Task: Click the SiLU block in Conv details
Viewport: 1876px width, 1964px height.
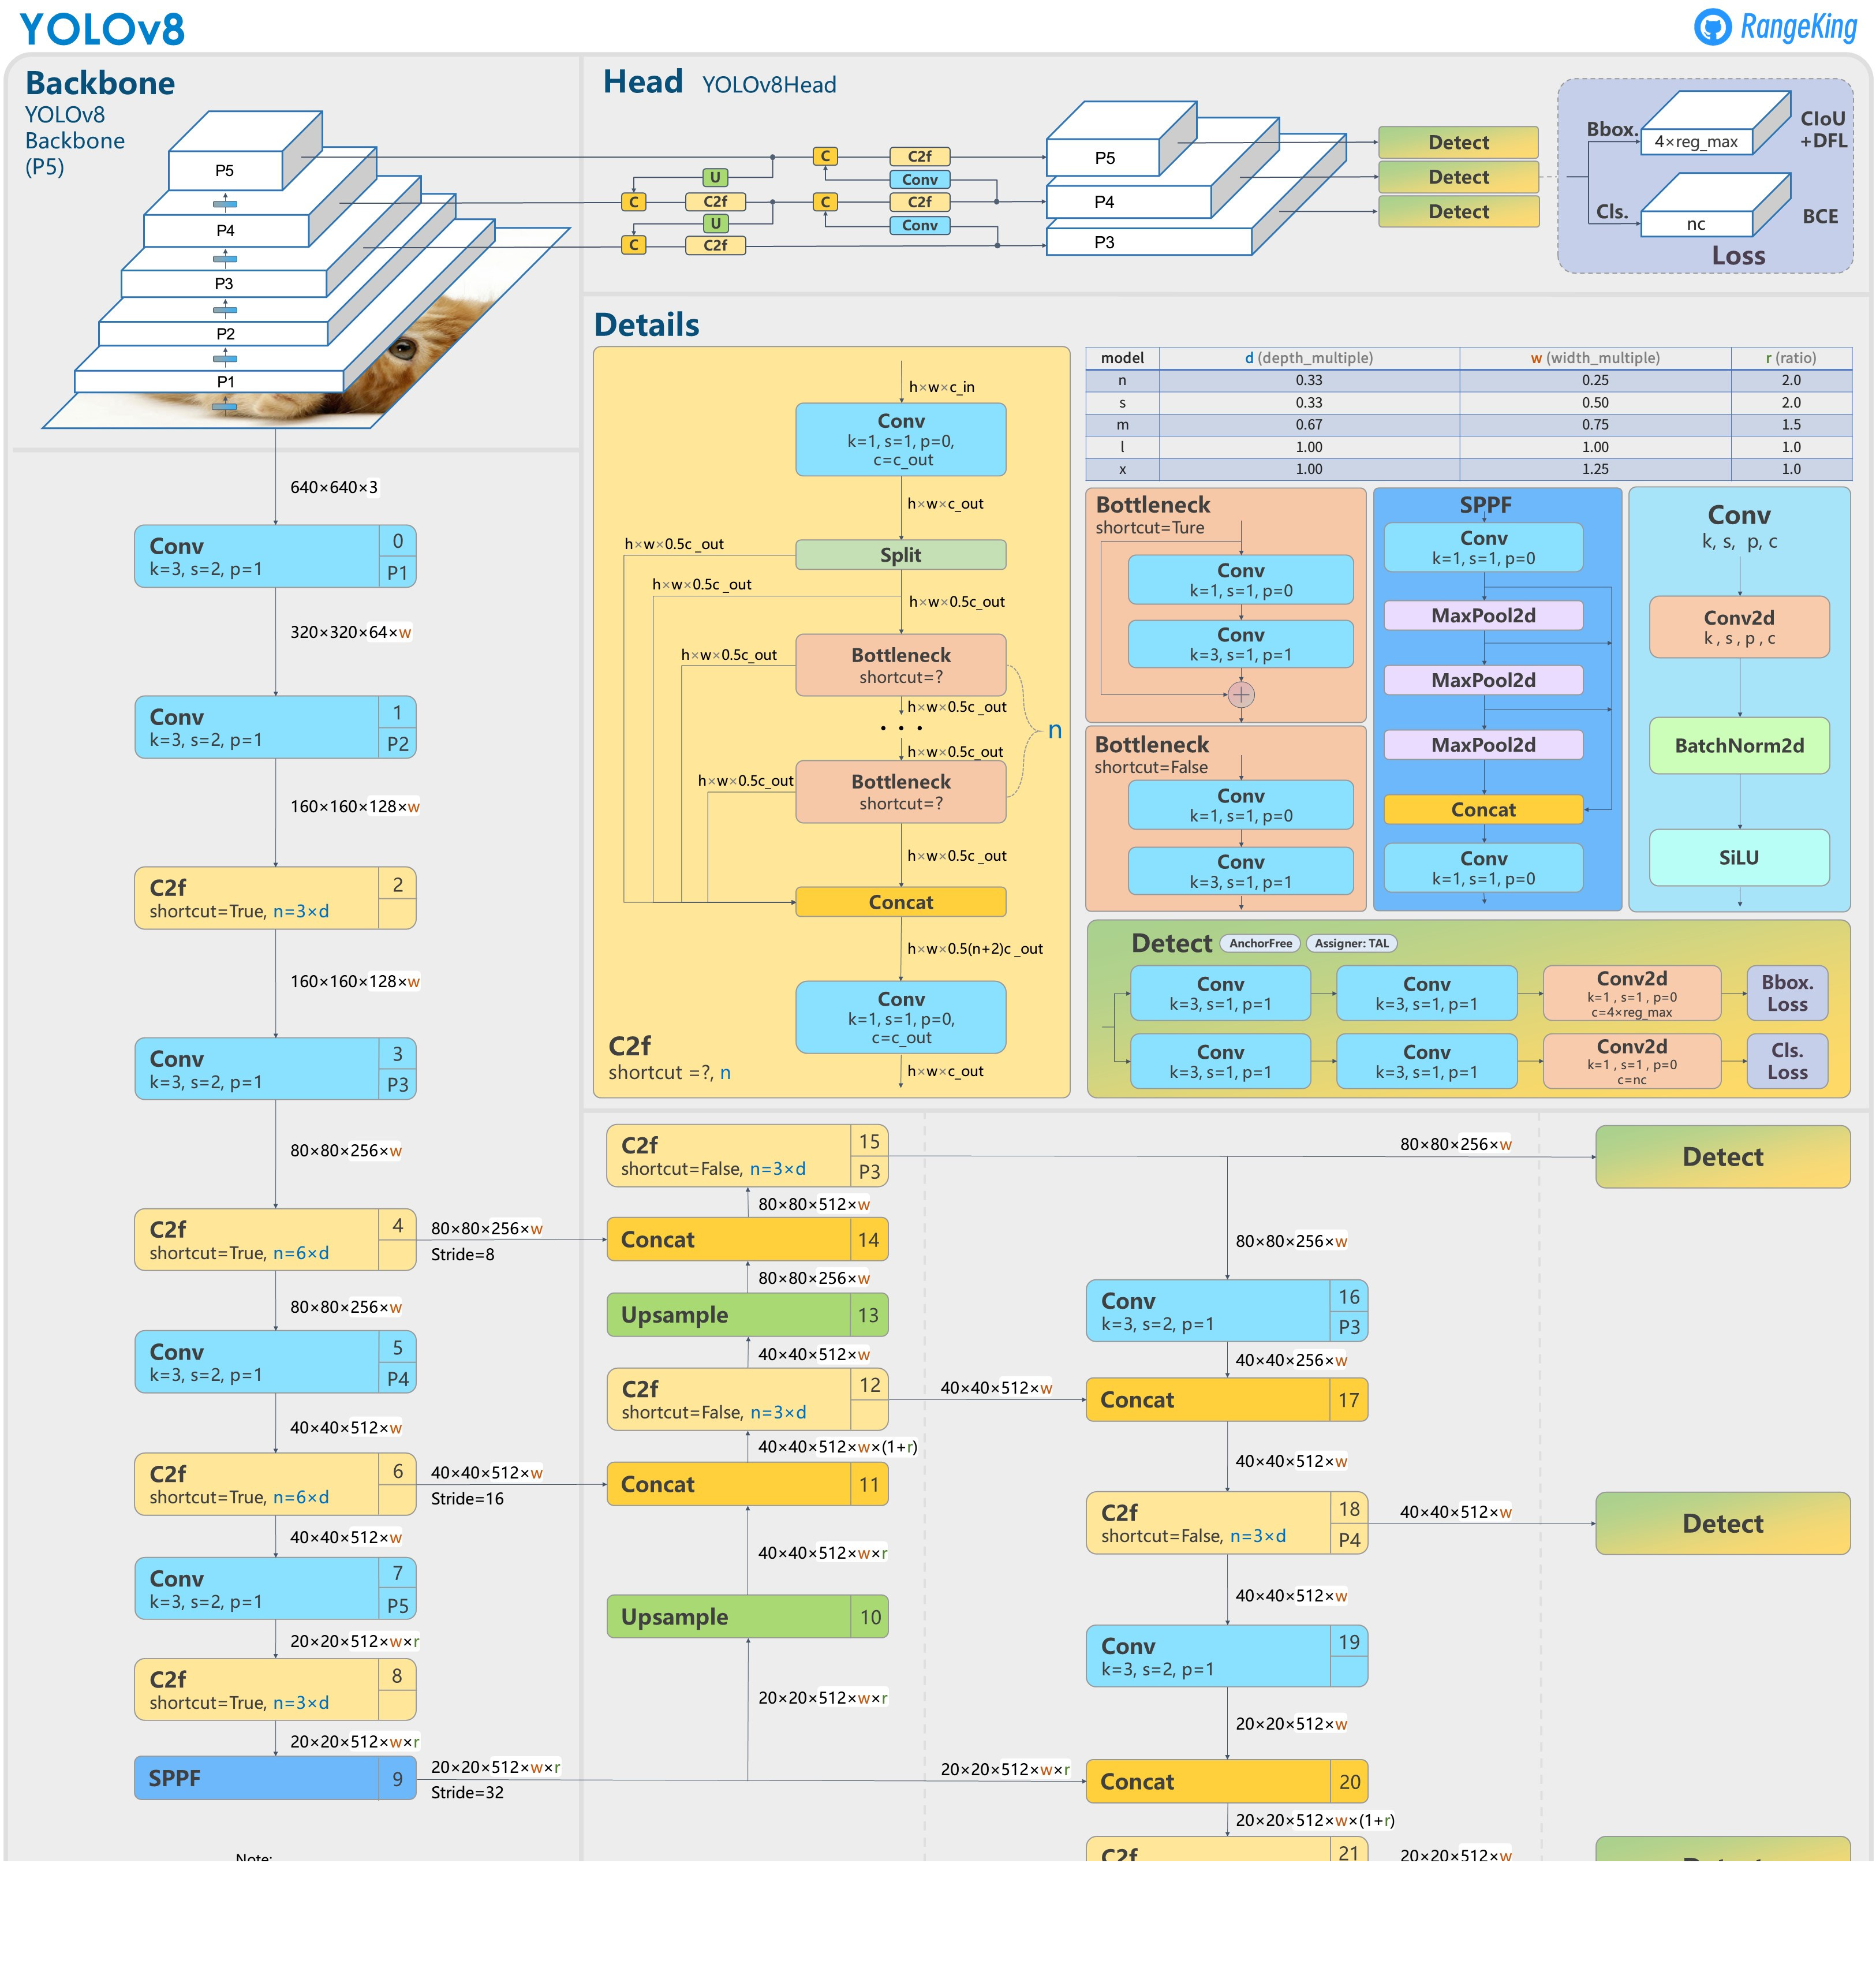Action: tap(1738, 857)
